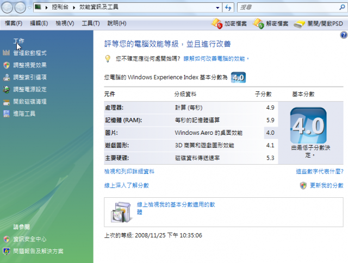This screenshot has width=348, height=263.
Task: Open the 檔案(F) menu
Action: click(14, 23)
